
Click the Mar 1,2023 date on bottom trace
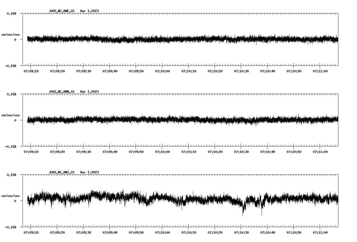pos(89,172)
